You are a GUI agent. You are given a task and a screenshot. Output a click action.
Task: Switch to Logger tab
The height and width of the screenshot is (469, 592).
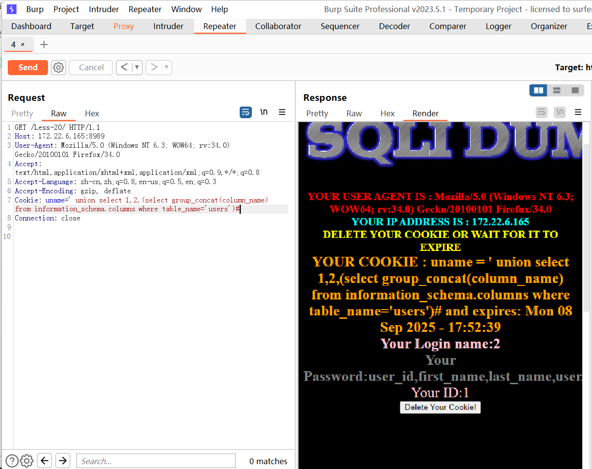pos(498,26)
